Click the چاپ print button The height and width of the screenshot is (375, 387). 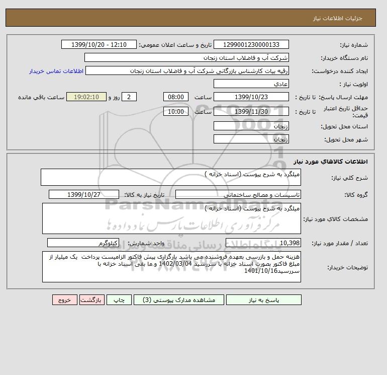[119, 300]
